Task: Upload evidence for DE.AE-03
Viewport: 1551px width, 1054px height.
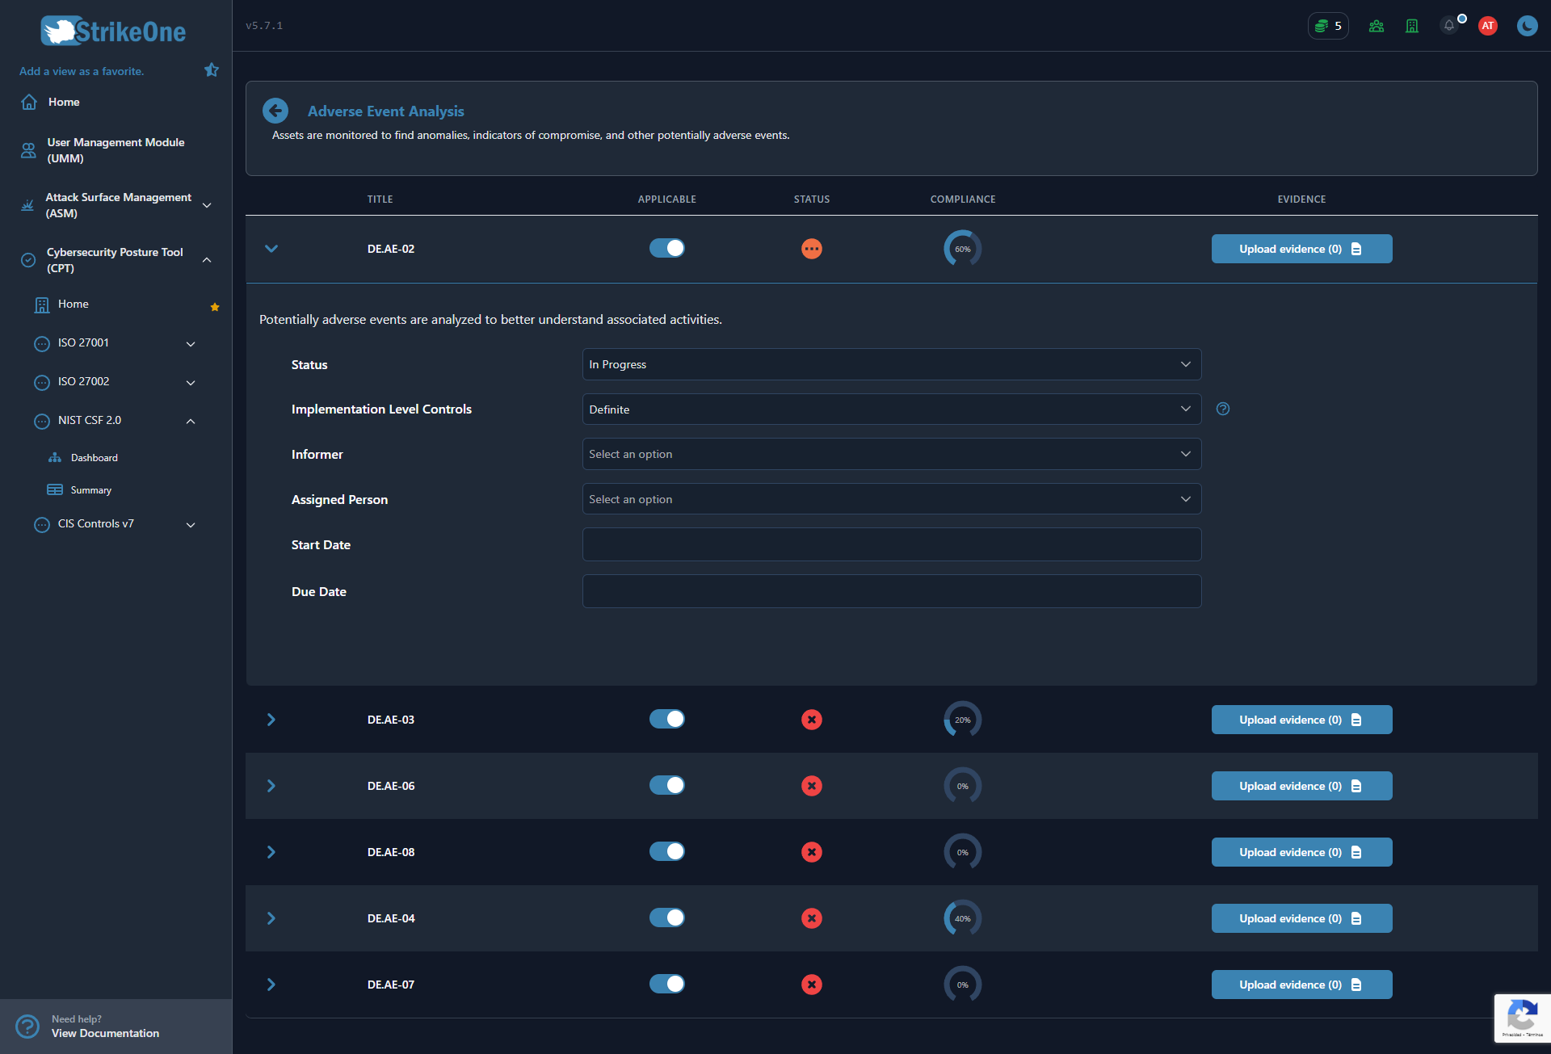Action: [x=1301, y=720]
